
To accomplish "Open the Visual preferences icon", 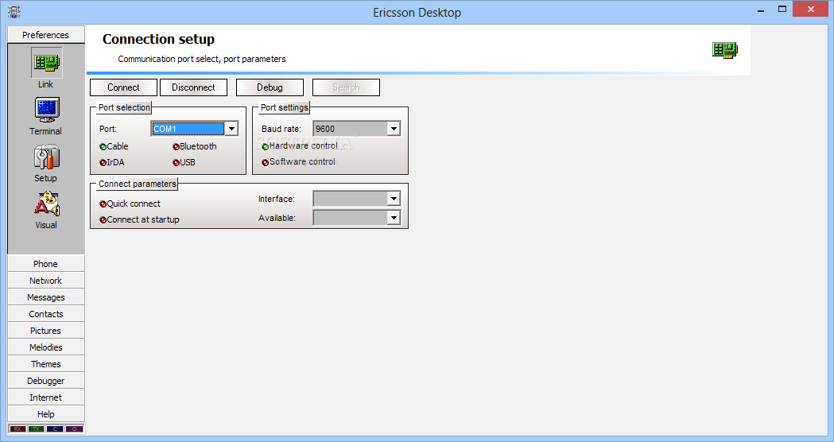I will (47, 204).
